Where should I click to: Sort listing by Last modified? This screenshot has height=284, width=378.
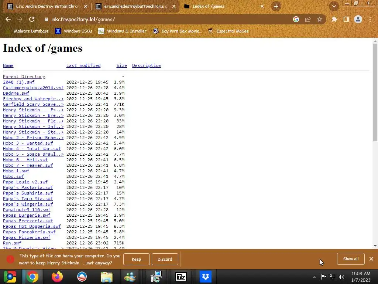(x=83, y=65)
